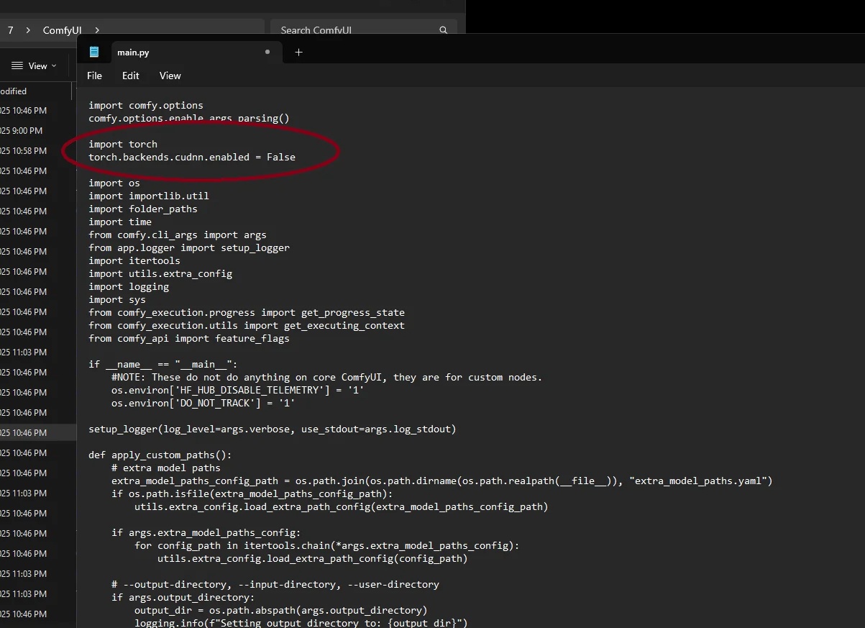Click the "#NOTE: These do not do anything" comment
This screenshot has height=628, width=865.
click(327, 377)
